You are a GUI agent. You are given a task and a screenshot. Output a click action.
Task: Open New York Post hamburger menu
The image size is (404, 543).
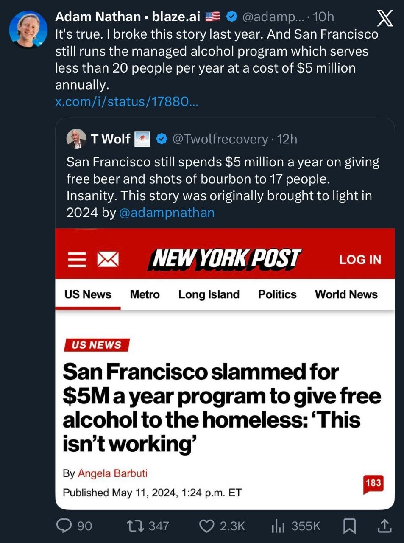[77, 259]
